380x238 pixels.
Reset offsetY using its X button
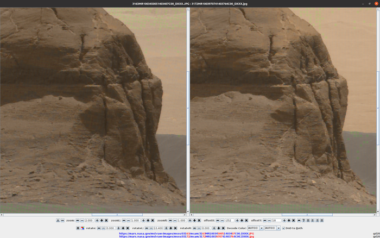[x=294, y=221]
